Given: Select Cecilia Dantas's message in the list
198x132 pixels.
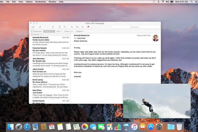Looking at the screenshot, I should tap(51, 102).
